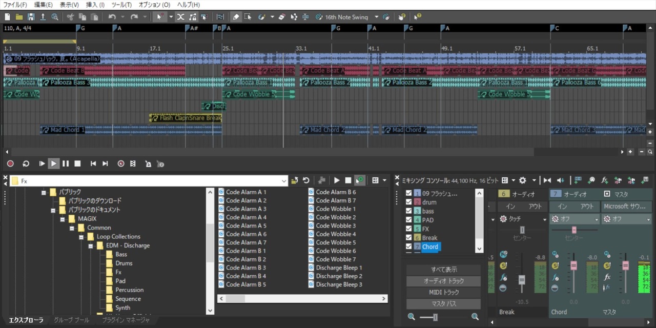Collapse the Loop Collections folder
The height and width of the screenshot is (328, 656).
click(81, 237)
